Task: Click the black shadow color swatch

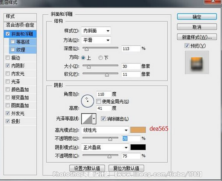Action: (x=138, y=147)
